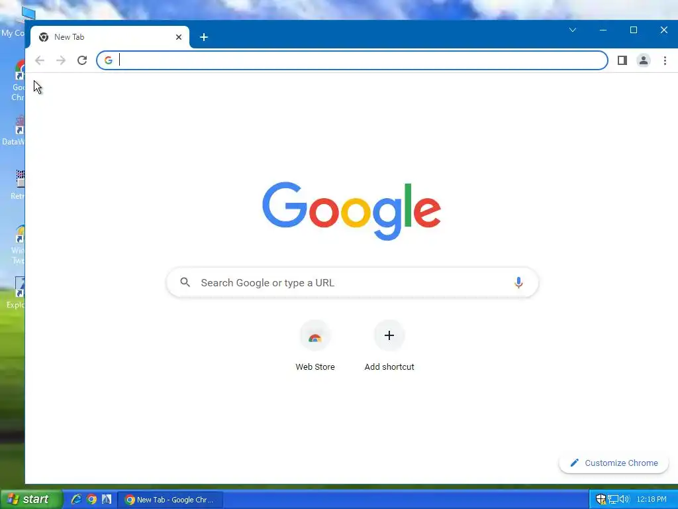This screenshot has width=678, height=509.
Task: Focus the Chrome address bar
Action: click(352, 60)
